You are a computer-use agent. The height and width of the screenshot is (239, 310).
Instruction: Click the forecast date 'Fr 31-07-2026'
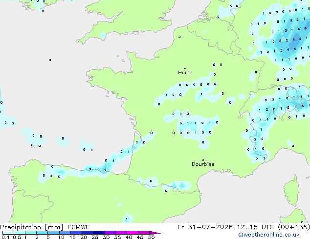click(205, 227)
